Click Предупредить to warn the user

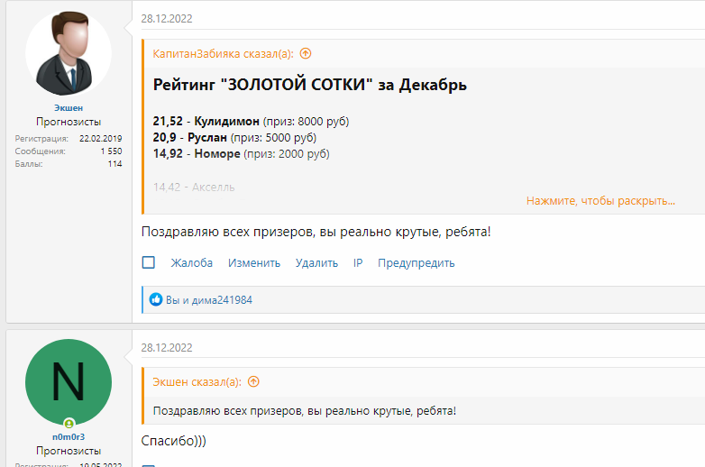click(x=416, y=263)
